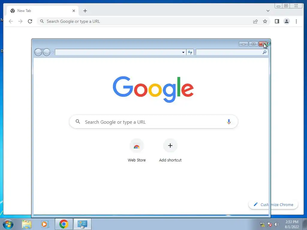Screen dimensions: 307x230
Task: Click the Show desktop strip
Action: point(305,224)
